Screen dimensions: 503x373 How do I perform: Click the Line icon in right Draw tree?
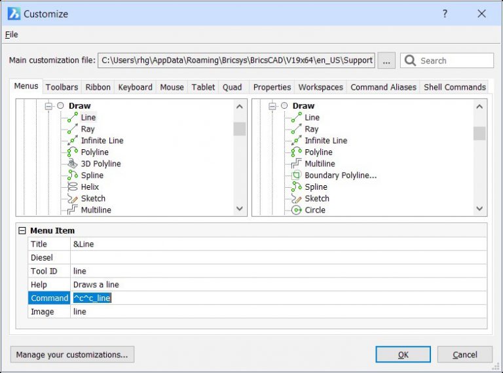click(297, 117)
